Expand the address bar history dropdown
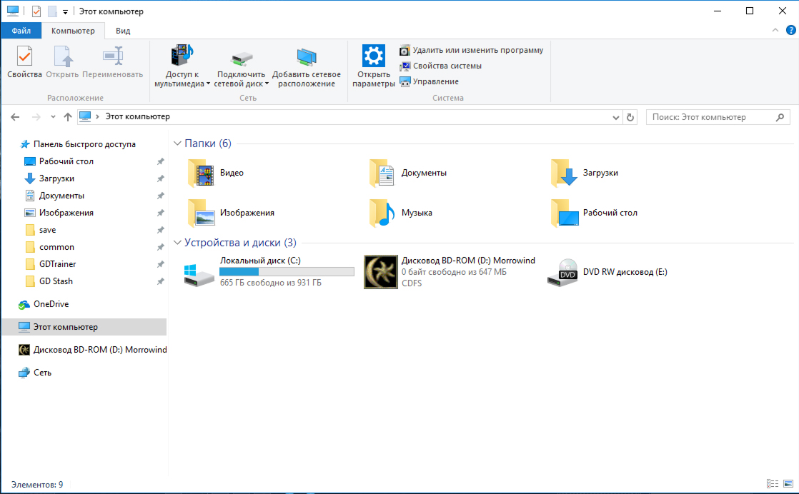 click(x=616, y=117)
